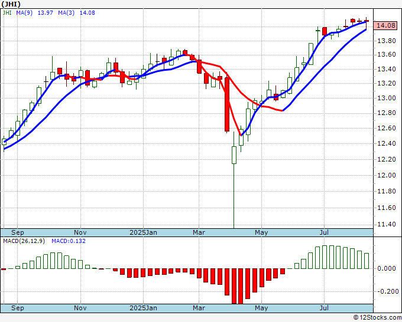The image size is (402, 322).
Task: Click Sep on the price chart date axis
Action: point(17,232)
